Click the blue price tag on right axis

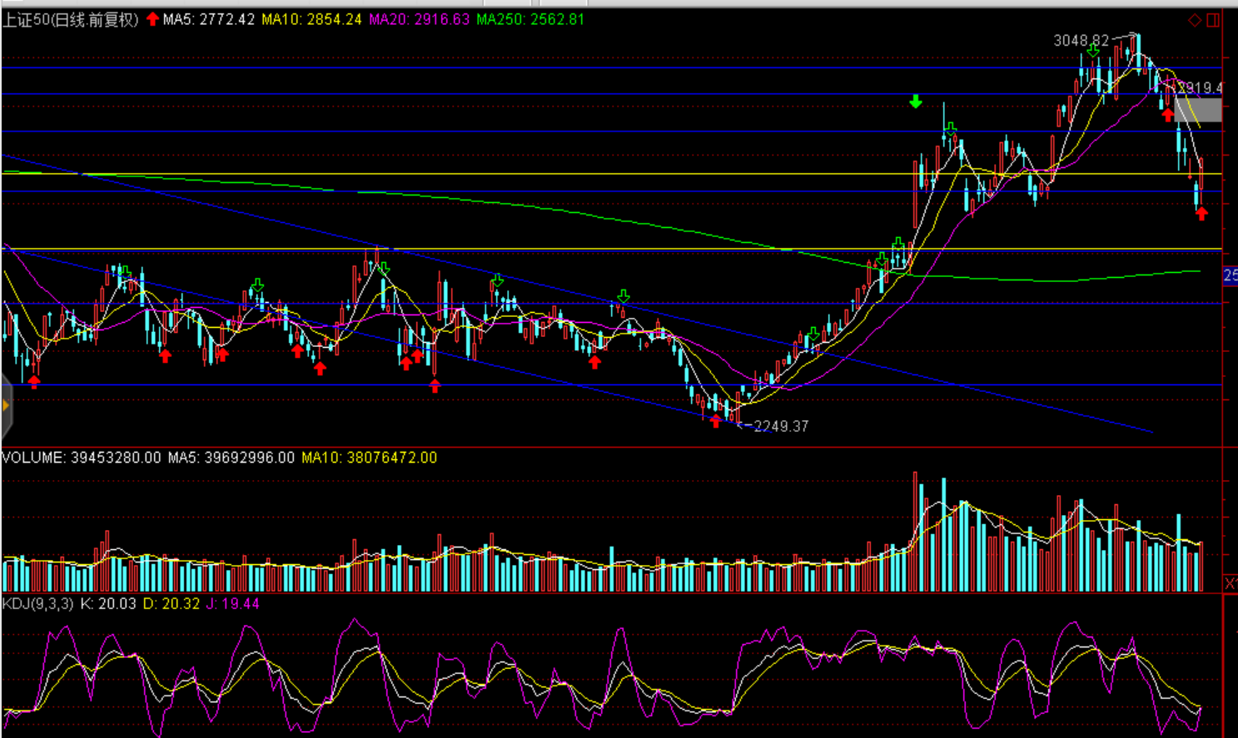(1231, 275)
